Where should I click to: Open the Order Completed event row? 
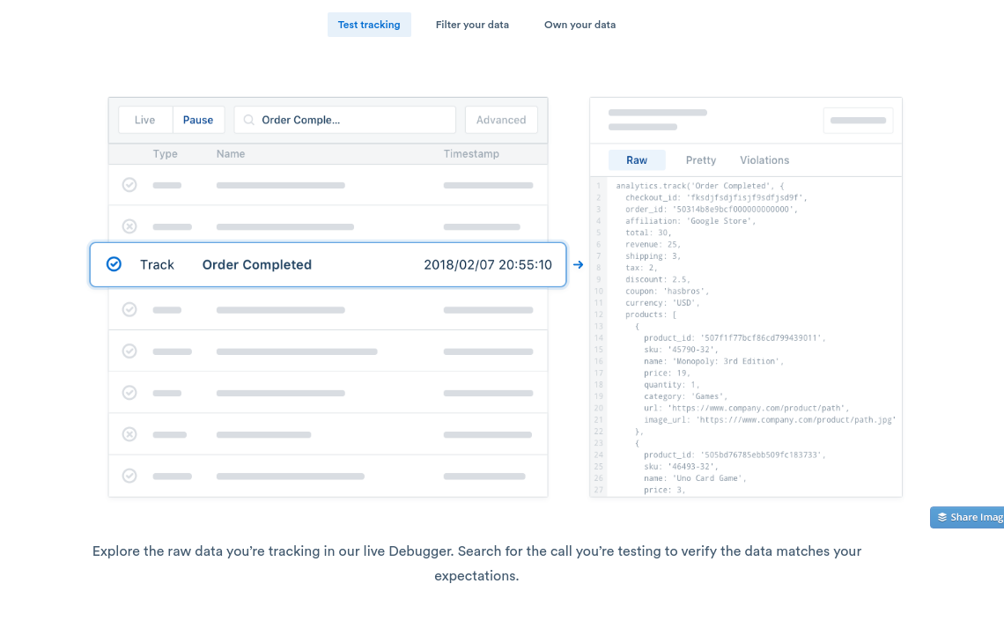tap(328, 264)
